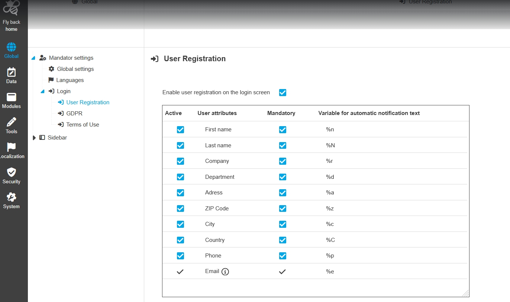Open the Terms of Use tree item
This screenshot has height=302, width=510.
pyautogui.click(x=83, y=125)
